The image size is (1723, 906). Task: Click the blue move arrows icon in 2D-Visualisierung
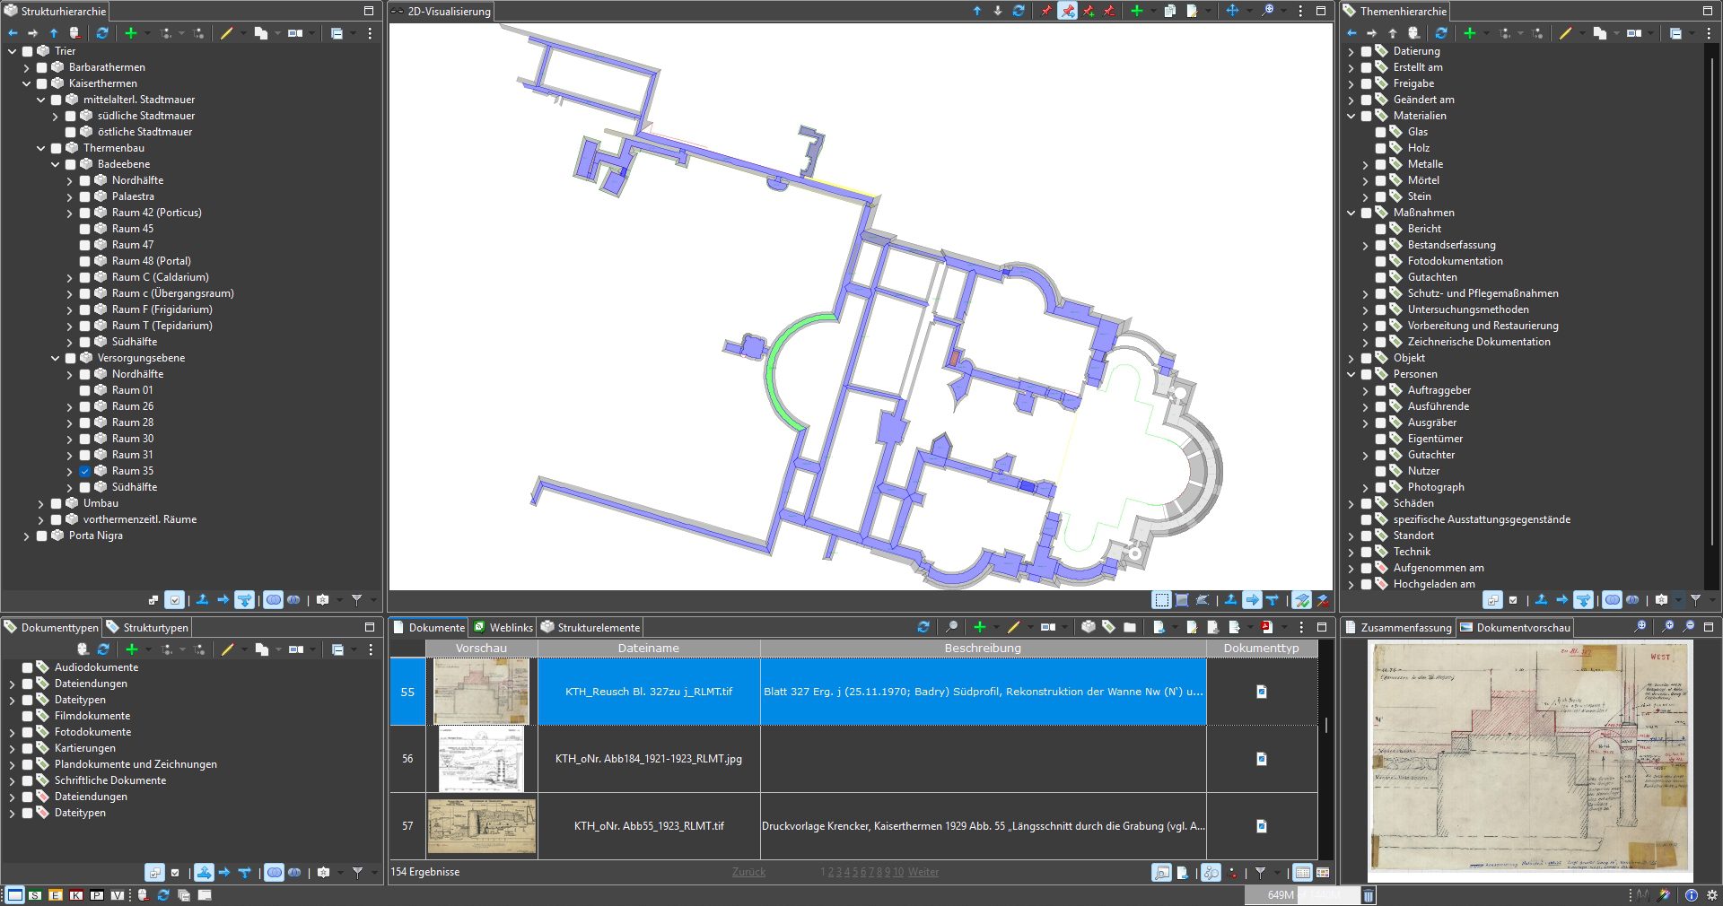[1232, 11]
